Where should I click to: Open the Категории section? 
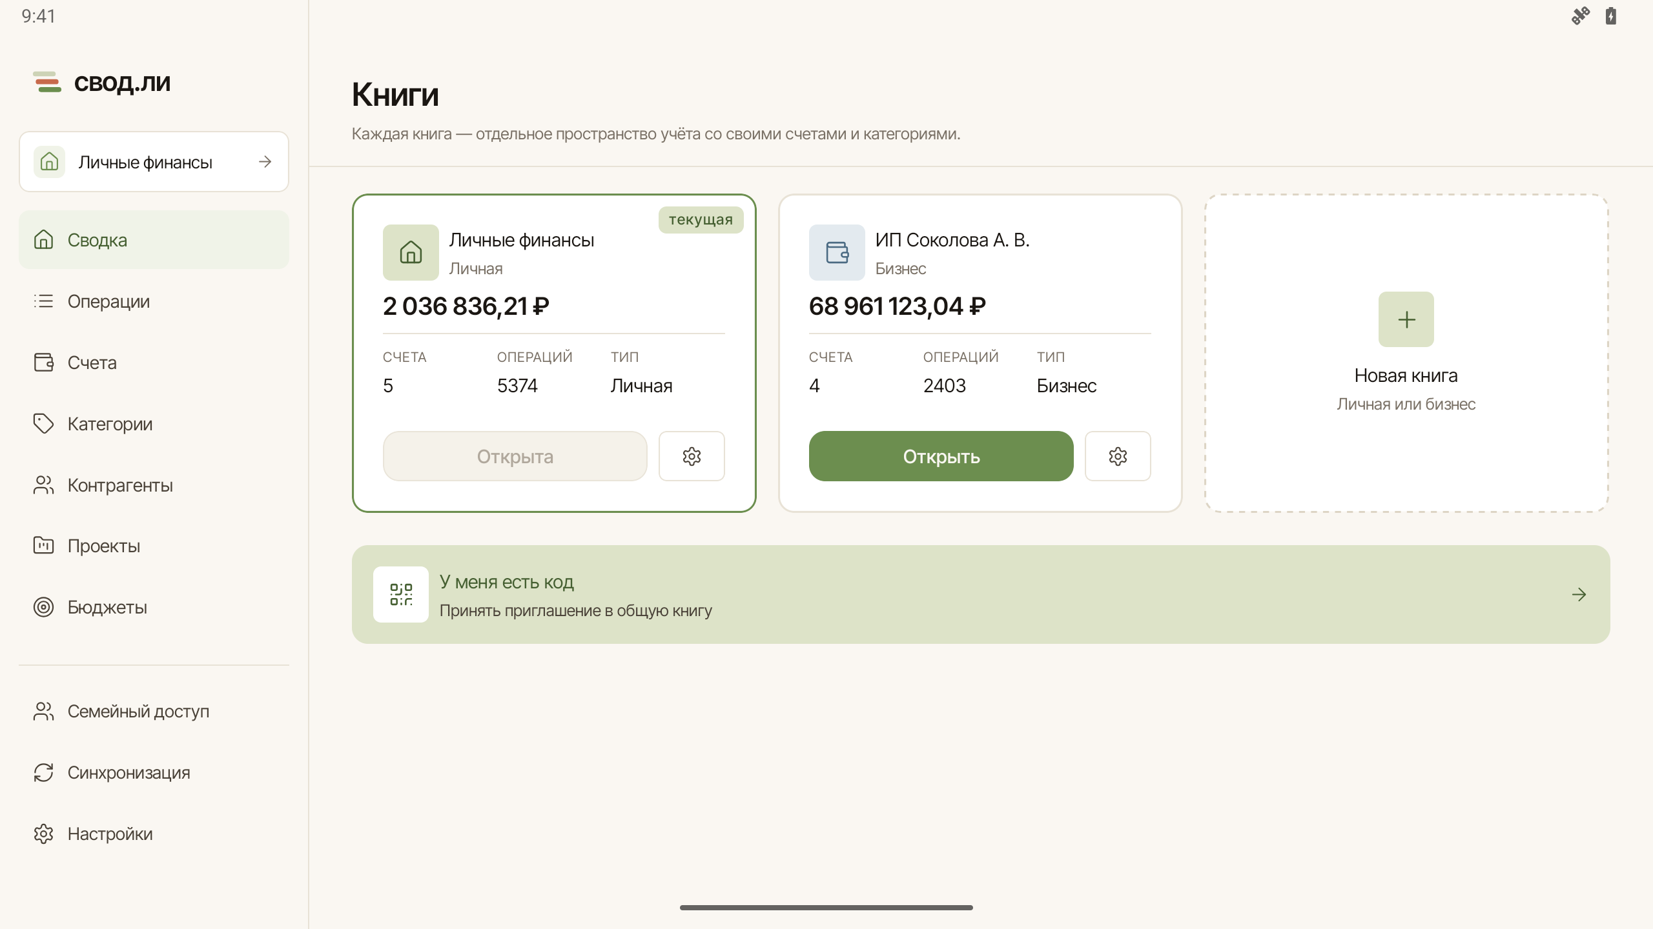(154, 424)
